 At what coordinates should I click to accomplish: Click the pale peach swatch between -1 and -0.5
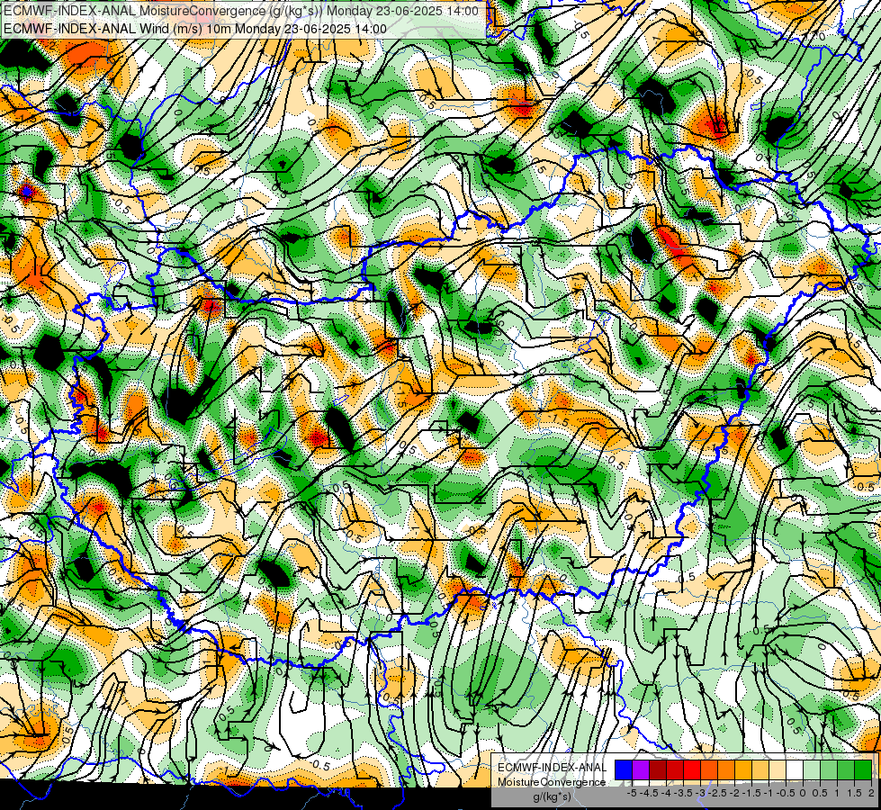(777, 770)
